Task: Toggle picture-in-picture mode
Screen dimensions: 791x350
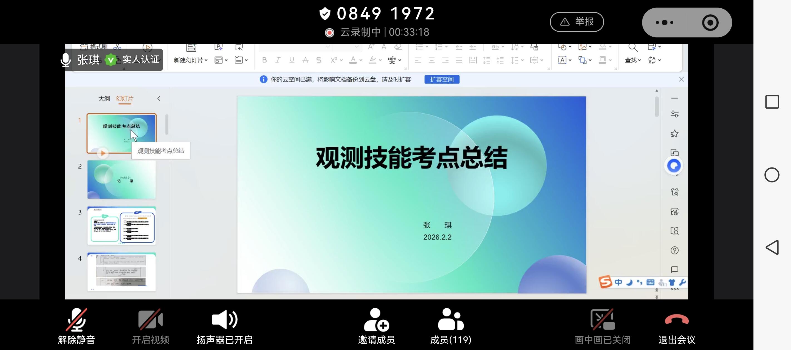Action: [x=602, y=320]
